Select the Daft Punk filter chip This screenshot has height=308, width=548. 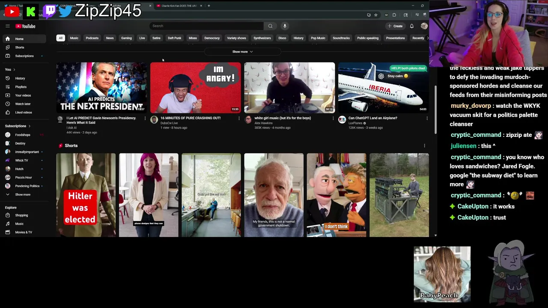point(175,38)
